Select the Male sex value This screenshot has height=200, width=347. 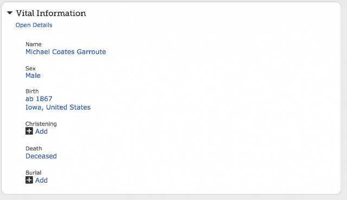[33, 76]
